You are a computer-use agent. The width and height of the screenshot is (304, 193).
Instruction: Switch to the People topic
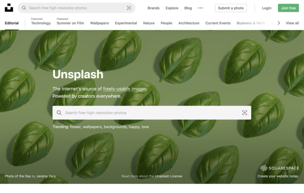(166, 23)
